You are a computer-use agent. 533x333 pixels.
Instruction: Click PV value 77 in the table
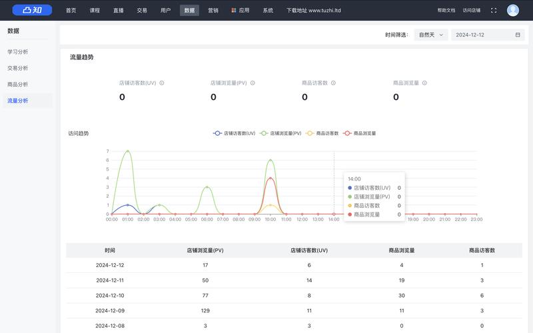[205, 296]
